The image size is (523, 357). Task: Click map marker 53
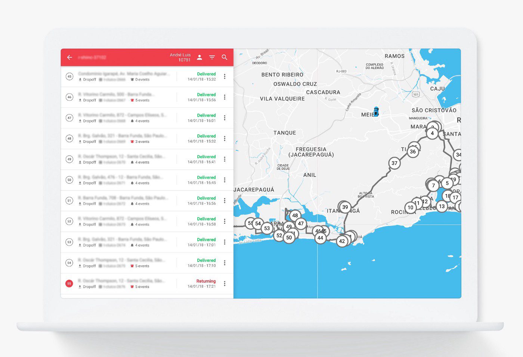pyautogui.click(x=267, y=228)
